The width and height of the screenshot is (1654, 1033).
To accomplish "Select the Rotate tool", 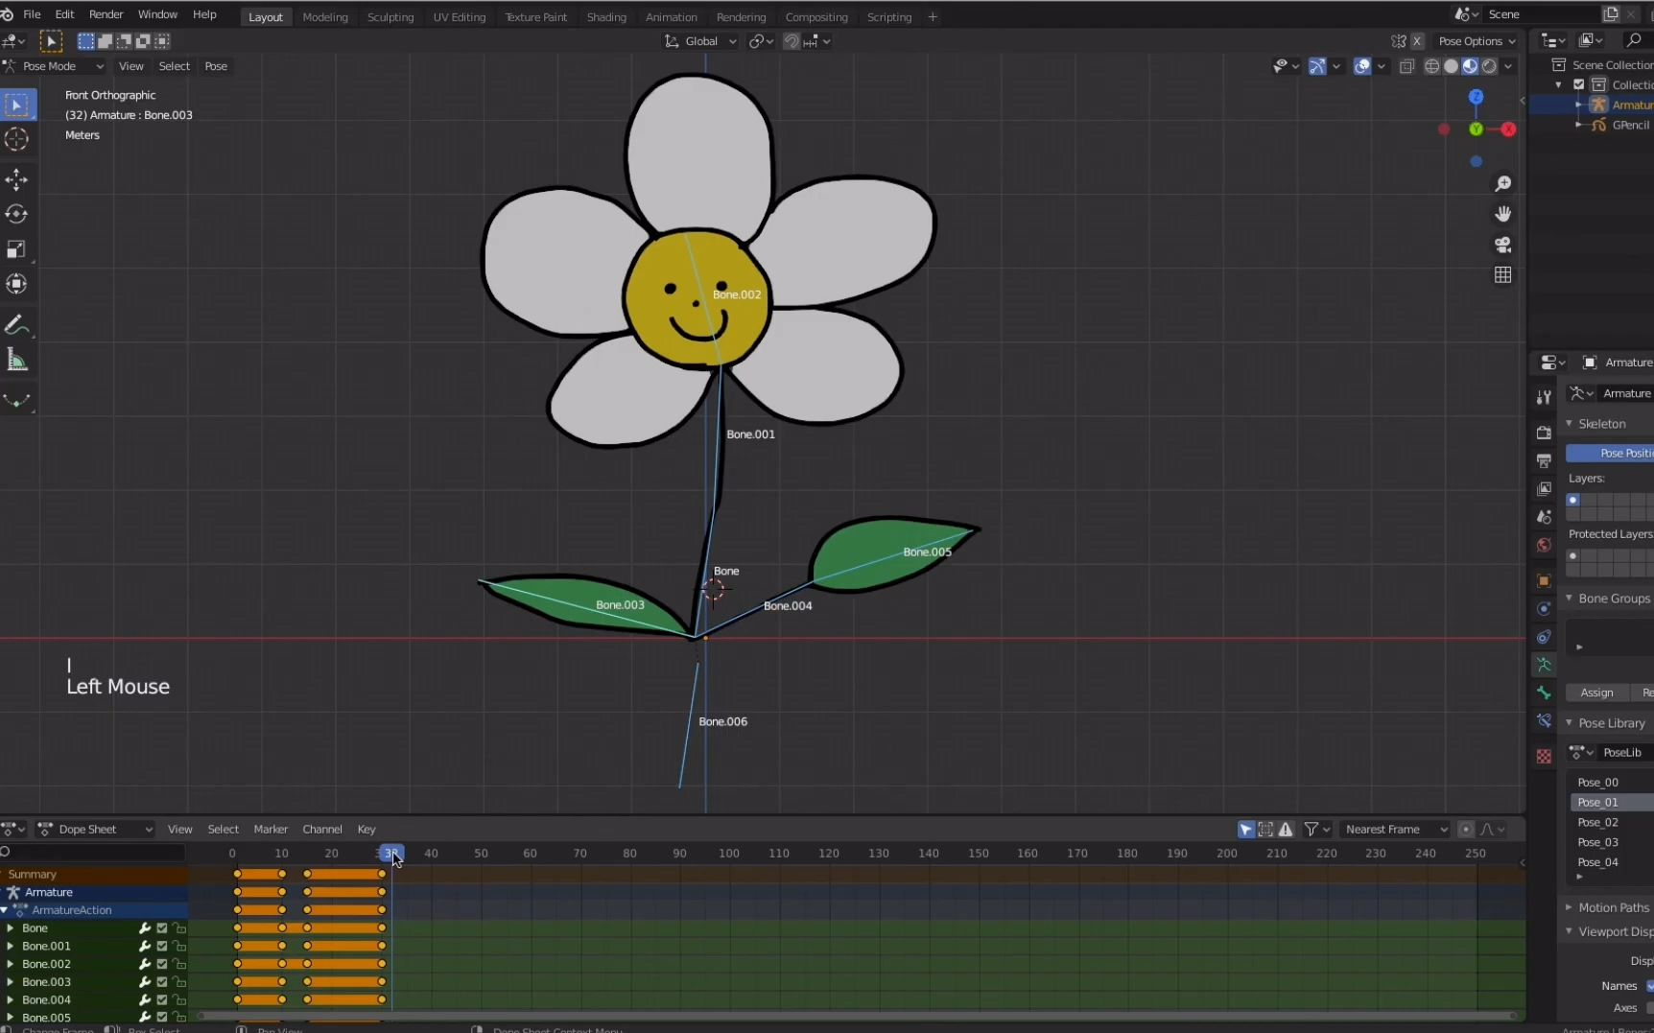I will point(16,214).
